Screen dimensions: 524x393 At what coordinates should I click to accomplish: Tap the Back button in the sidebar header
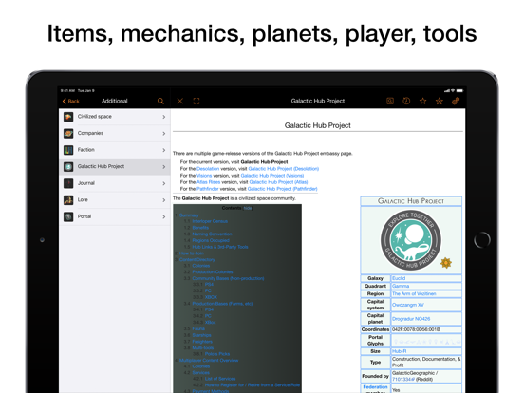click(70, 101)
